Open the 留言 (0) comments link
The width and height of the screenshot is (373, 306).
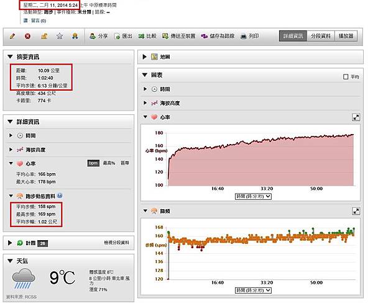point(39,21)
